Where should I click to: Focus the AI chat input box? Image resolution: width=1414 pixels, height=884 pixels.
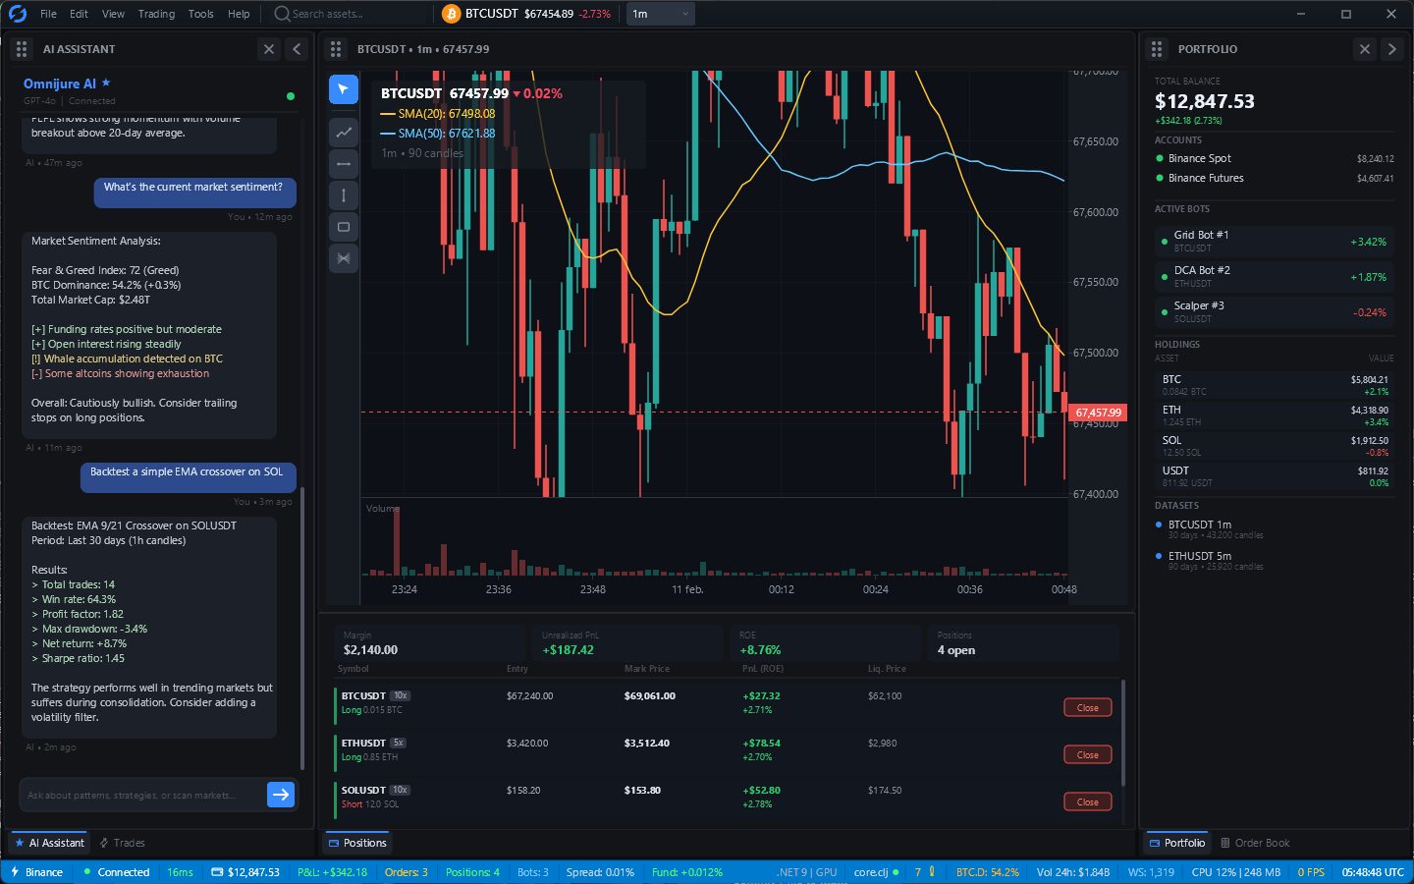(142, 795)
